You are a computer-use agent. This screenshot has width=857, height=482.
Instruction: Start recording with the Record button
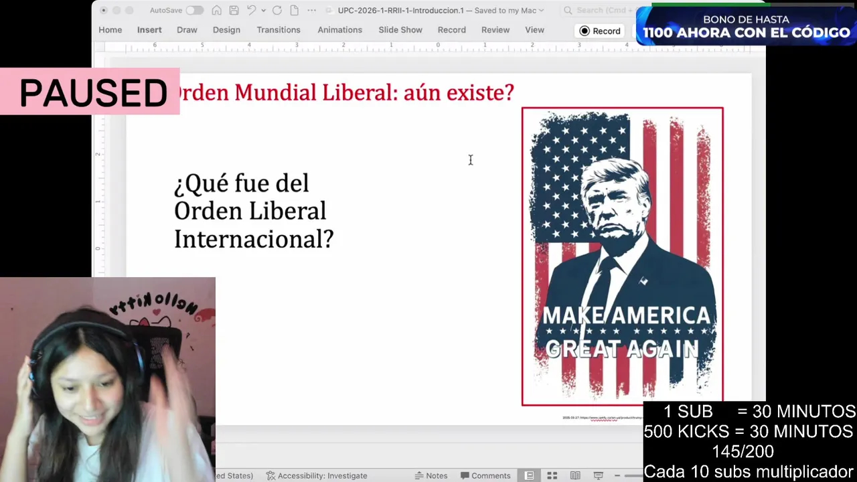601,31
